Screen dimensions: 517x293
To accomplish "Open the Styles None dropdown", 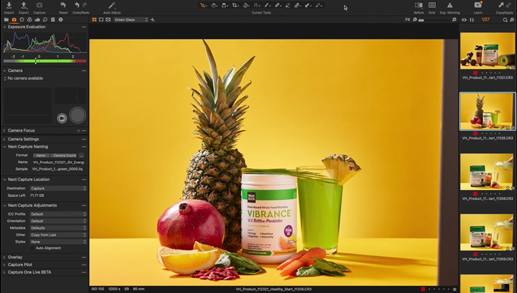I will tap(58, 242).
